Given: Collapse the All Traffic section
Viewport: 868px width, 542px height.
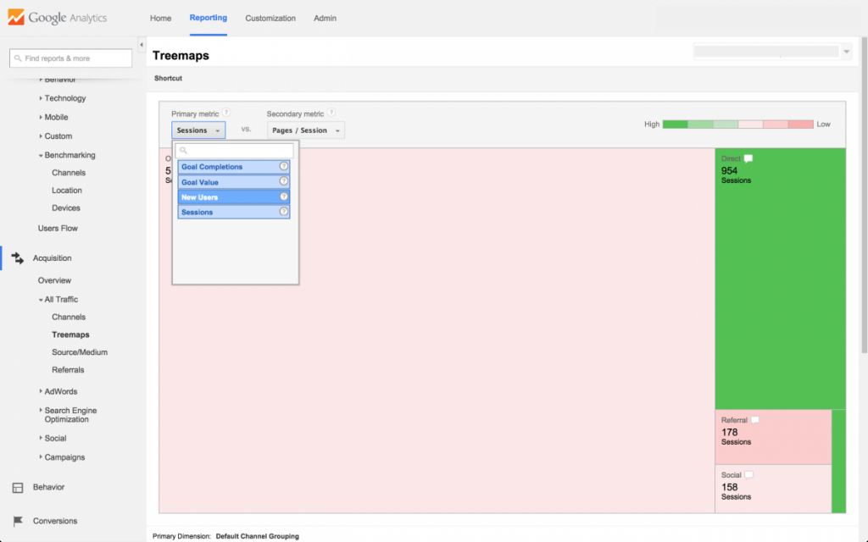Looking at the screenshot, I should pyautogui.click(x=41, y=300).
